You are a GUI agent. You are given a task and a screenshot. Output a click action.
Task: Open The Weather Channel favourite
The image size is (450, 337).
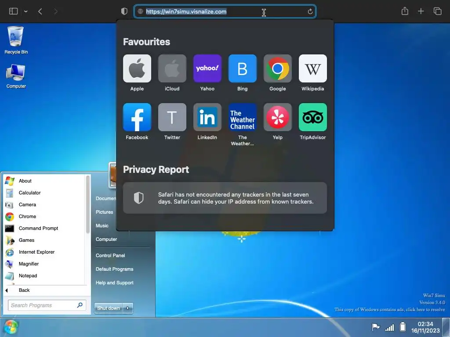coord(242,117)
